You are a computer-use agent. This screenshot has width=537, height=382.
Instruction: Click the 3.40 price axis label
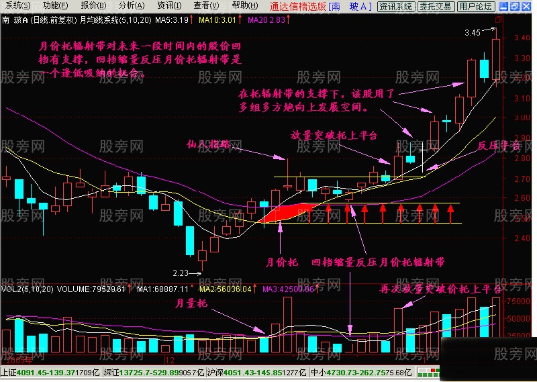(522, 38)
